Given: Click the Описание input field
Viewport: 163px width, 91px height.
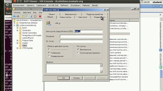Looking at the screenshot, I should click(x=81, y=36).
